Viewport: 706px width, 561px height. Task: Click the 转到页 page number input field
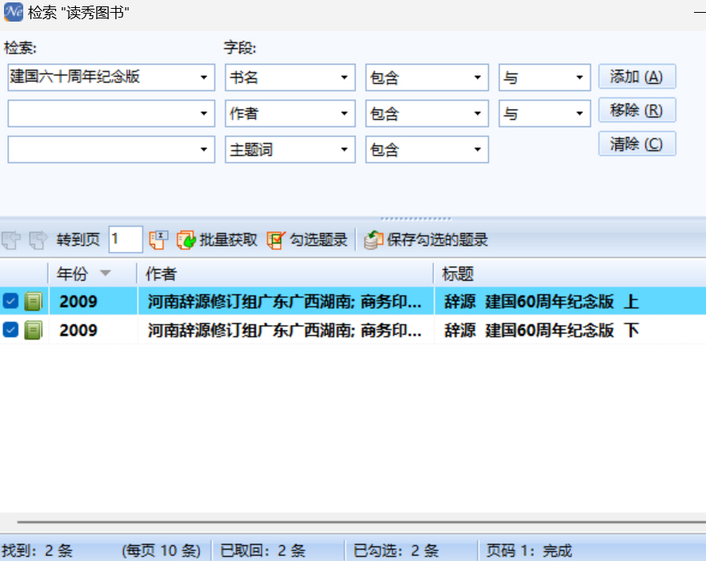coord(125,239)
